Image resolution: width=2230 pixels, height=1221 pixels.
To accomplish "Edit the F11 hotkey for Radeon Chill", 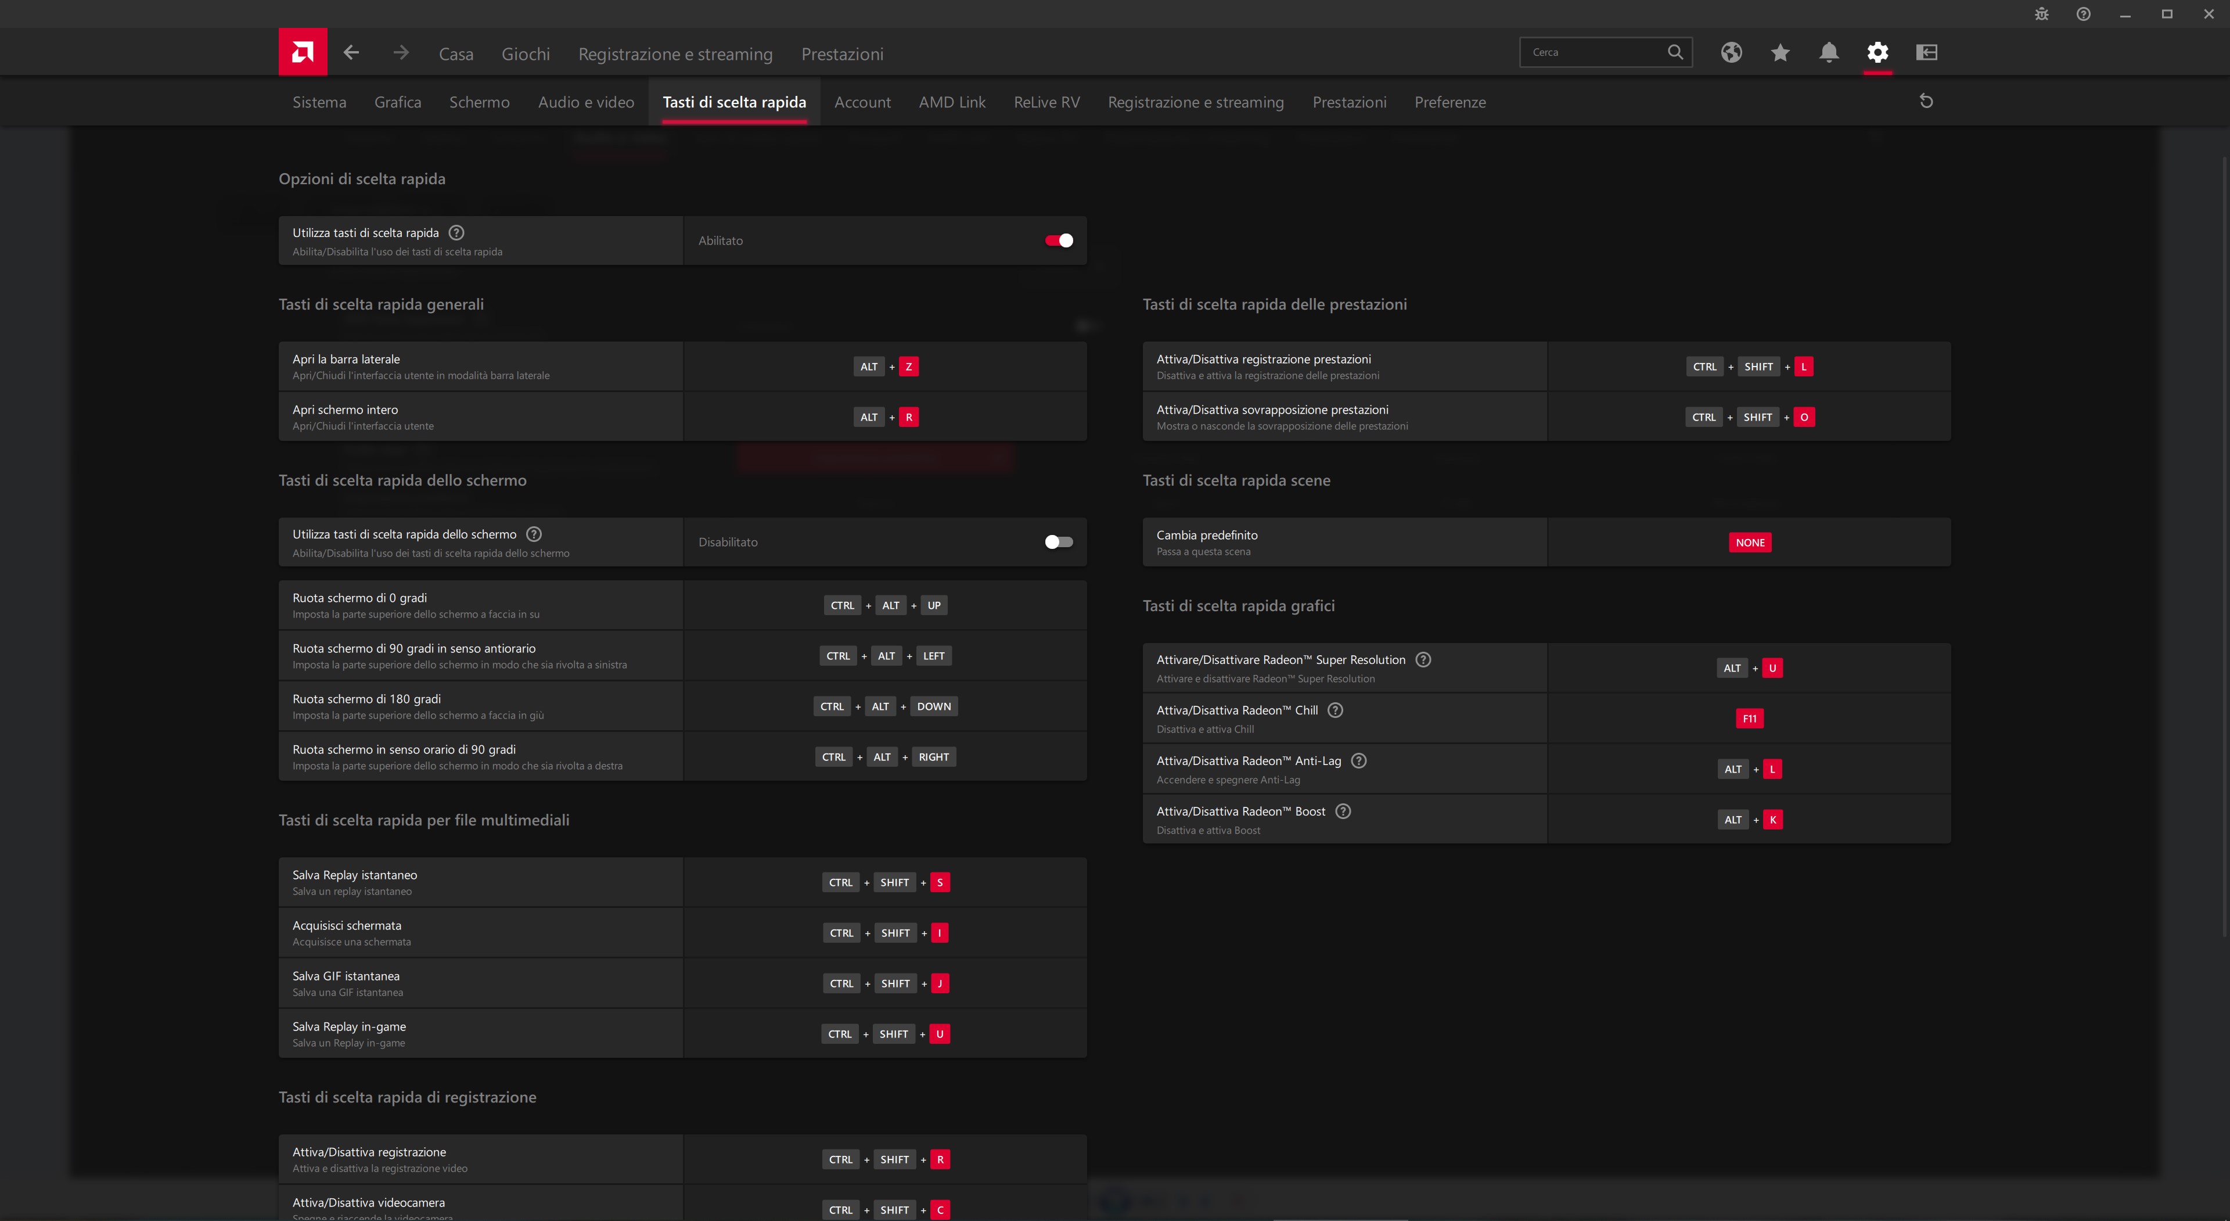I will (x=1749, y=719).
